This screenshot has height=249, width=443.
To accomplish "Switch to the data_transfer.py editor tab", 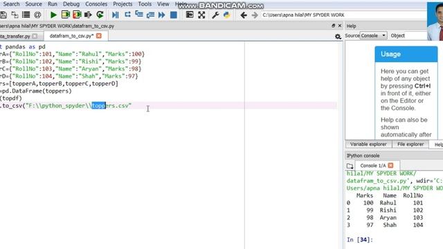I will click(x=15, y=36).
